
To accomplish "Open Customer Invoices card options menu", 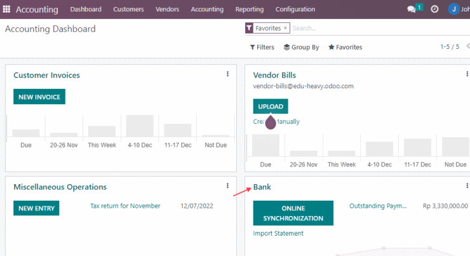I will [x=227, y=74].
